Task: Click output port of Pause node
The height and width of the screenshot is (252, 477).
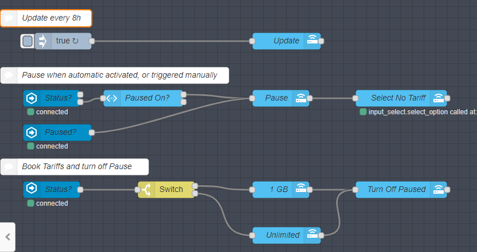Action: pyautogui.click(x=310, y=98)
